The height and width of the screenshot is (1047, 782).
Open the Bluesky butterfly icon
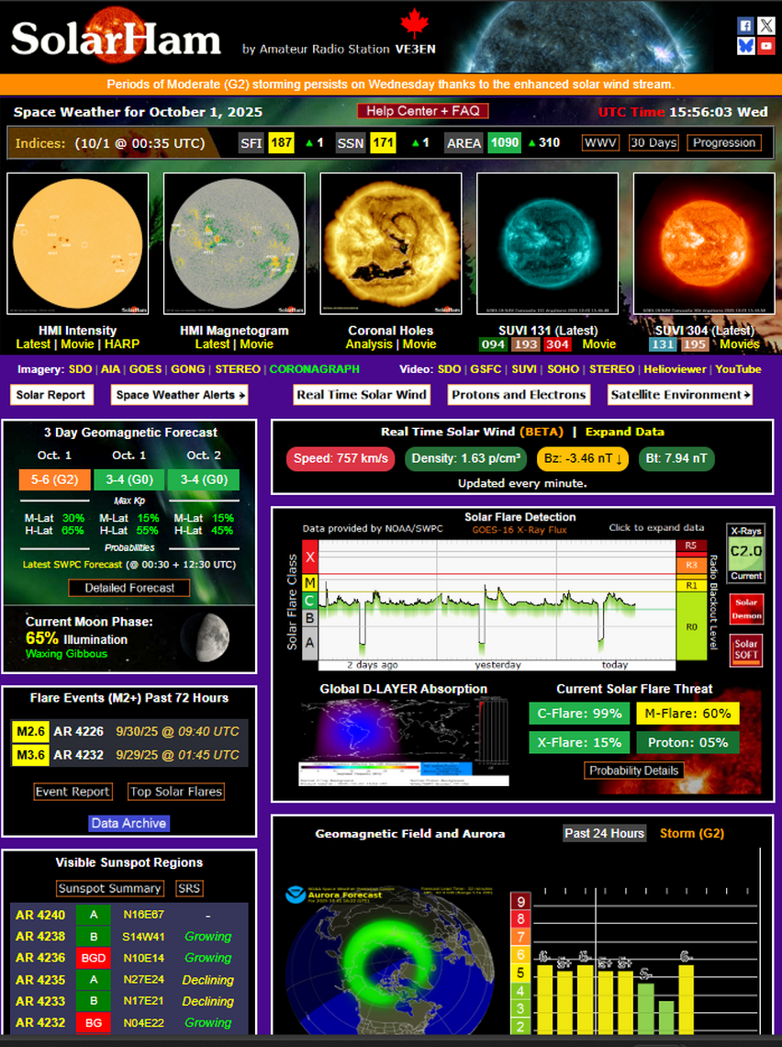coord(746,46)
